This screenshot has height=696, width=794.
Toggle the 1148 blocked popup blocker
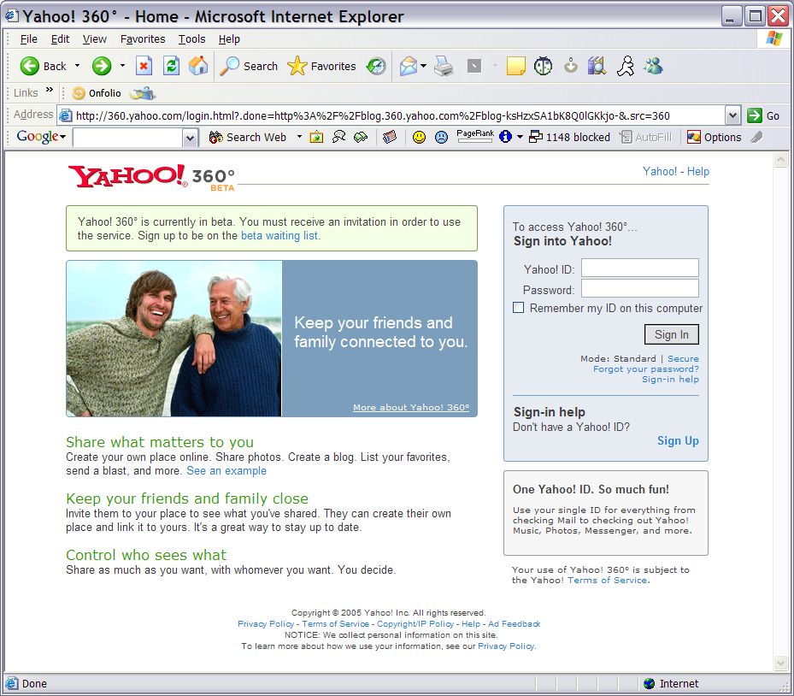[x=569, y=137]
